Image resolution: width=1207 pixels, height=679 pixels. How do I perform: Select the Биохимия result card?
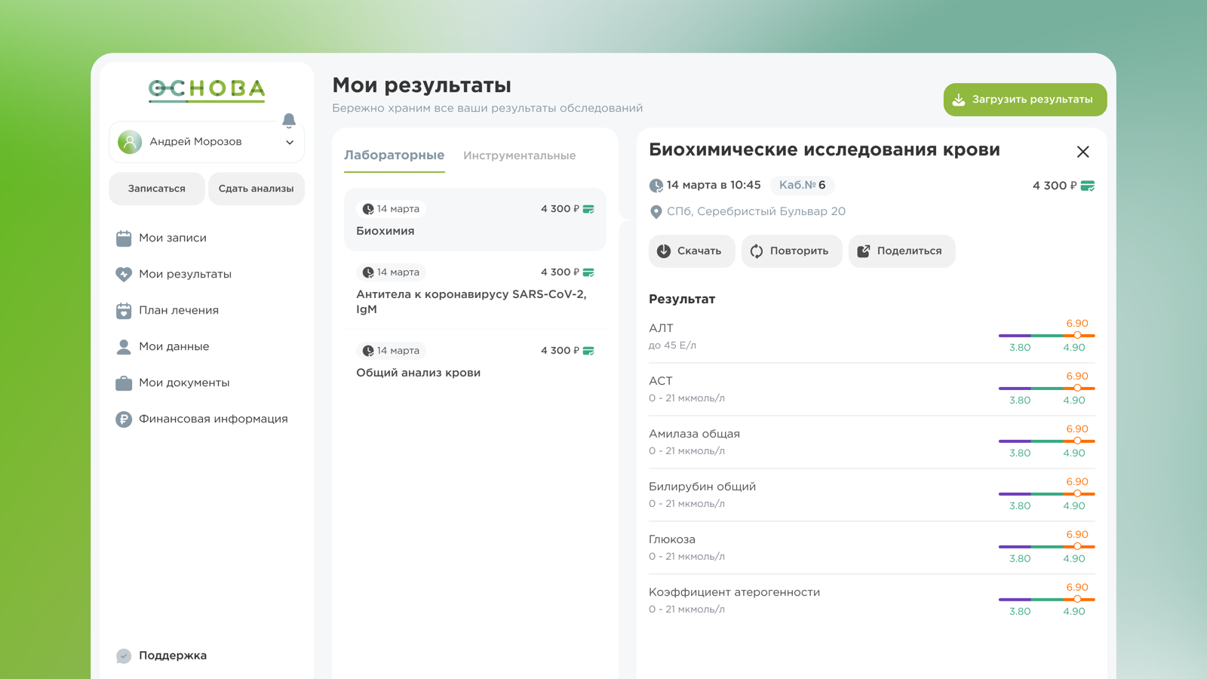point(475,220)
